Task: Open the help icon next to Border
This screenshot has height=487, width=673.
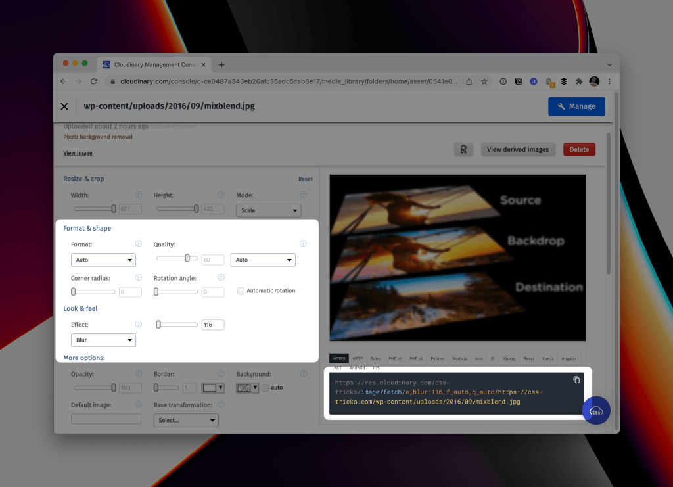Action: point(221,374)
